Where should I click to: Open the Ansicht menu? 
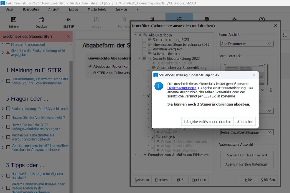[x=54, y=9]
